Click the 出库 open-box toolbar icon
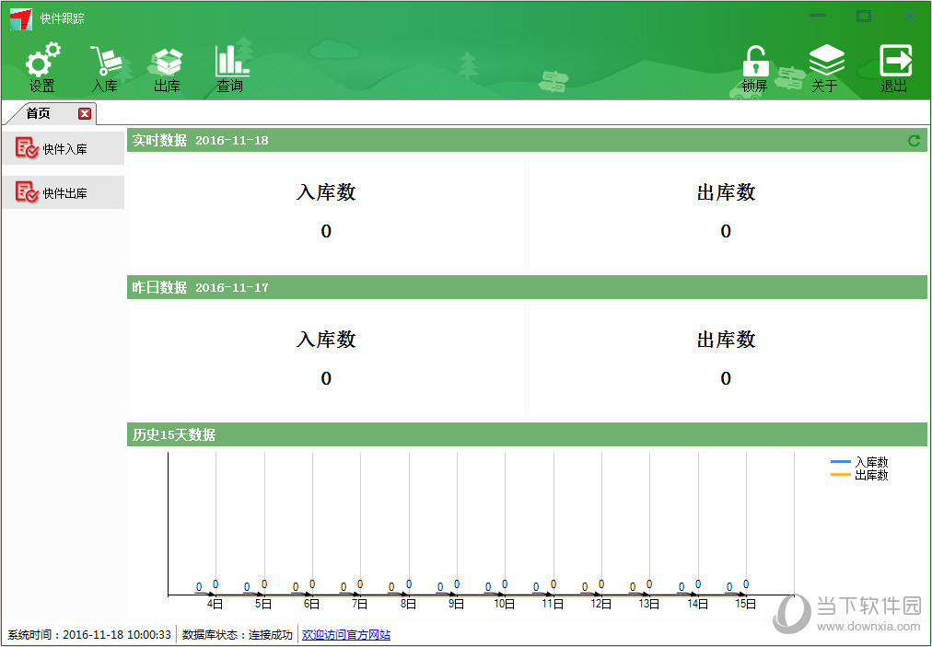The image size is (932, 647). point(167,64)
